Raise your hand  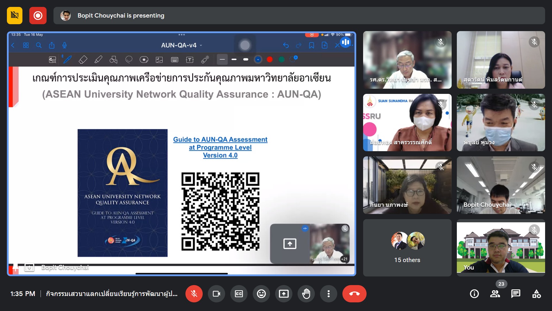point(306,294)
